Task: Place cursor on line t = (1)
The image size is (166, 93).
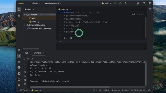Action: [68, 38]
